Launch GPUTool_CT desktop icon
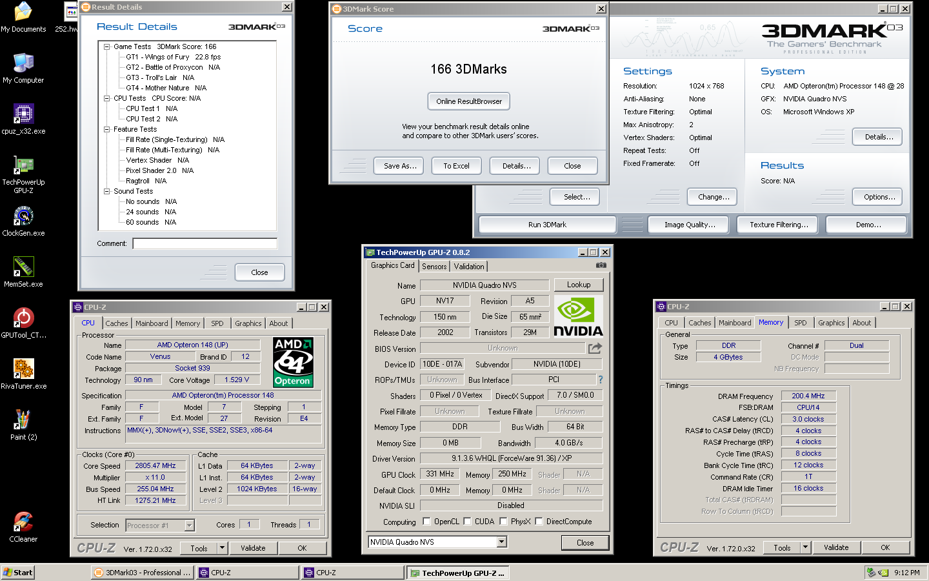929x581 pixels. tap(23, 323)
